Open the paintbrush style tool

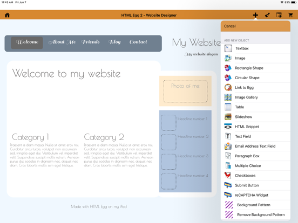click(x=267, y=15)
